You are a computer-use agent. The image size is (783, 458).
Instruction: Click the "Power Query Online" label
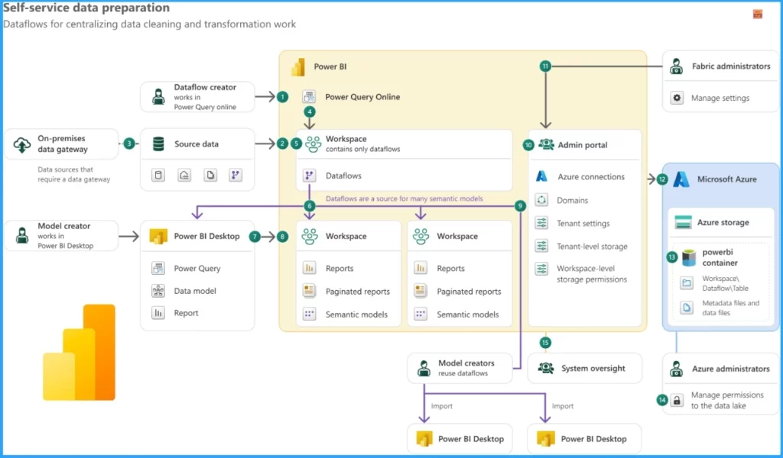click(x=362, y=97)
